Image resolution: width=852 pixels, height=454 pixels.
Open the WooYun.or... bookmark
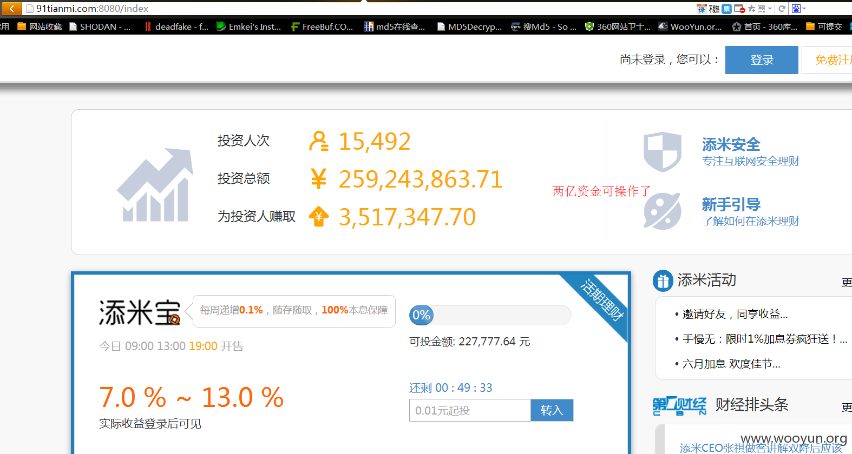[690, 26]
